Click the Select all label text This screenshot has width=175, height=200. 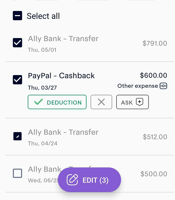coord(43,16)
